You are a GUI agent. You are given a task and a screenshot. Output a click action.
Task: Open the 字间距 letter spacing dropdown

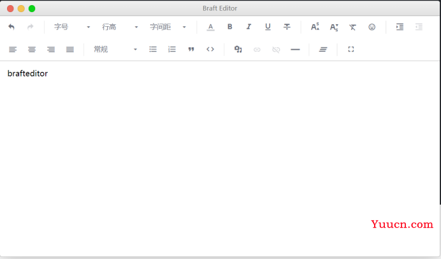168,27
